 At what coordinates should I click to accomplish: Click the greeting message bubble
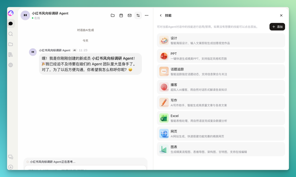tap(90, 64)
